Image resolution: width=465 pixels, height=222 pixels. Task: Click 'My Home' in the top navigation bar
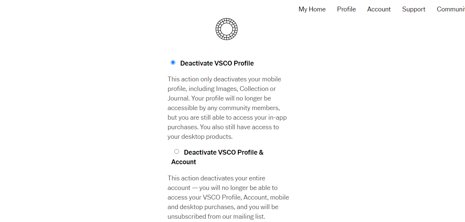[312, 9]
